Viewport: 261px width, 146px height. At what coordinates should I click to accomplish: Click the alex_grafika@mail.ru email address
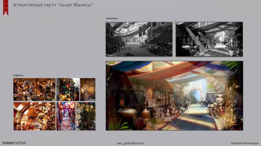point(131,143)
